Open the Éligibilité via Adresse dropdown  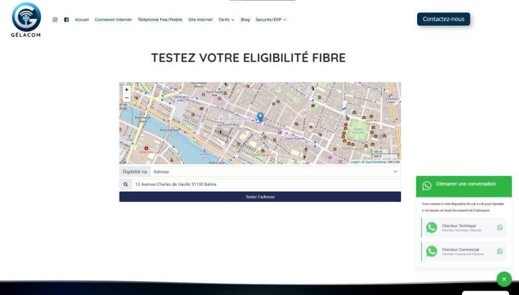pyautogui.click(x=275, y=171)
